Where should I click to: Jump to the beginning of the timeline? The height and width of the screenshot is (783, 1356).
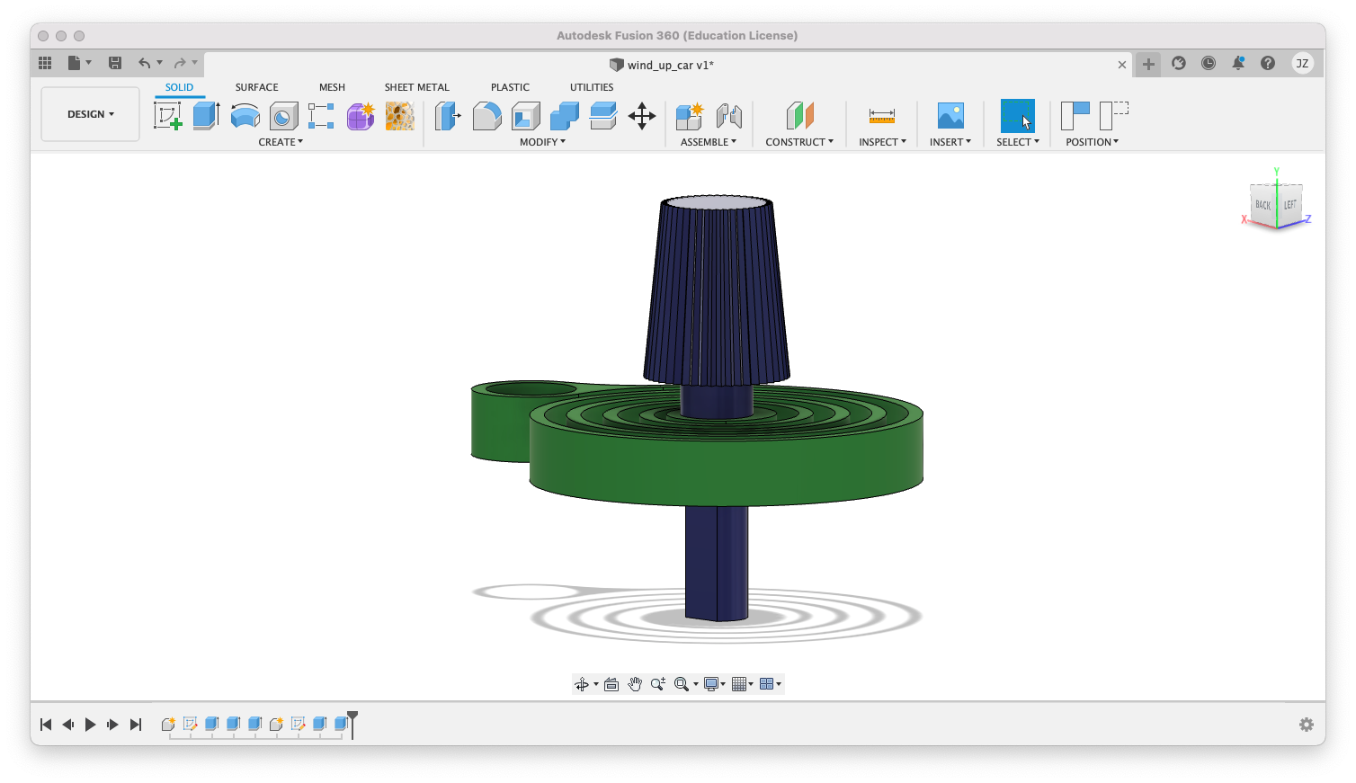click(46, 725)
